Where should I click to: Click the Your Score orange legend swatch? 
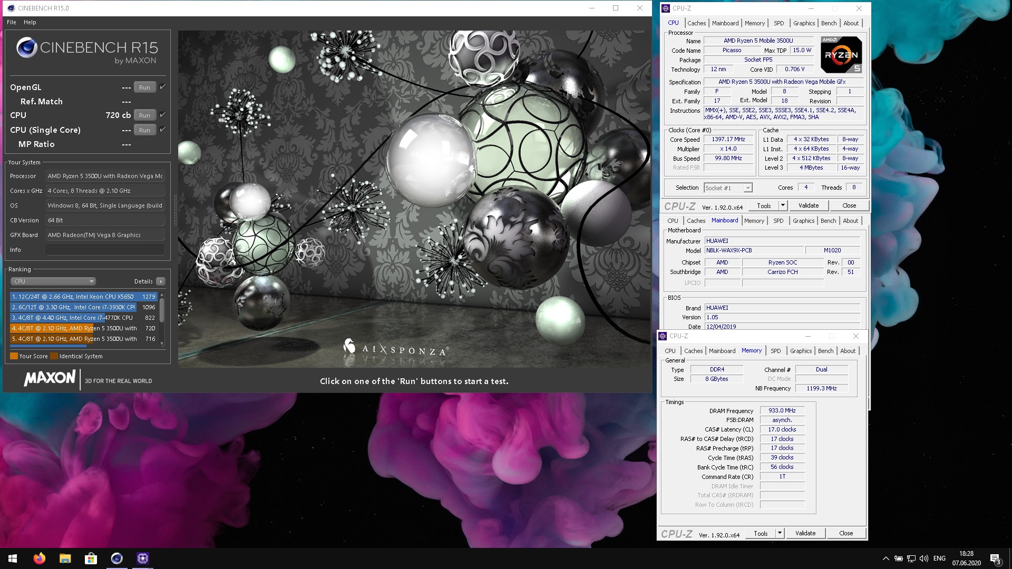tap(14, 356)
